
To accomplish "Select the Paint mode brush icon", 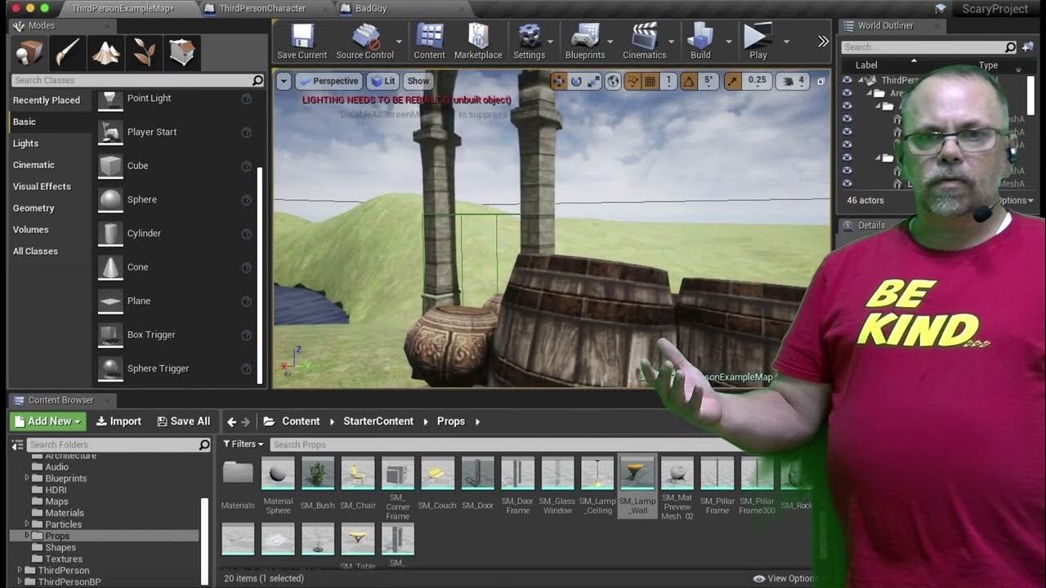I will click(x=67, y=52).
